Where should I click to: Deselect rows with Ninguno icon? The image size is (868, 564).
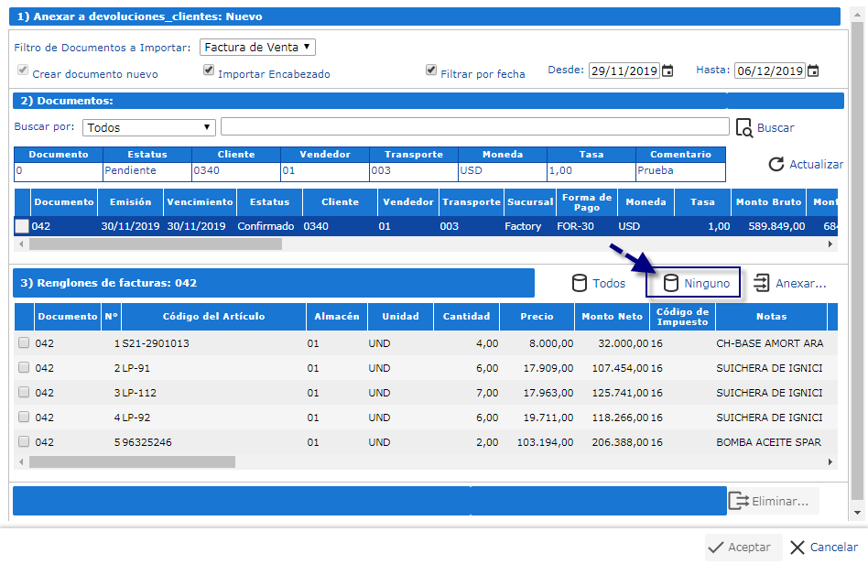(x=670, y=283)
